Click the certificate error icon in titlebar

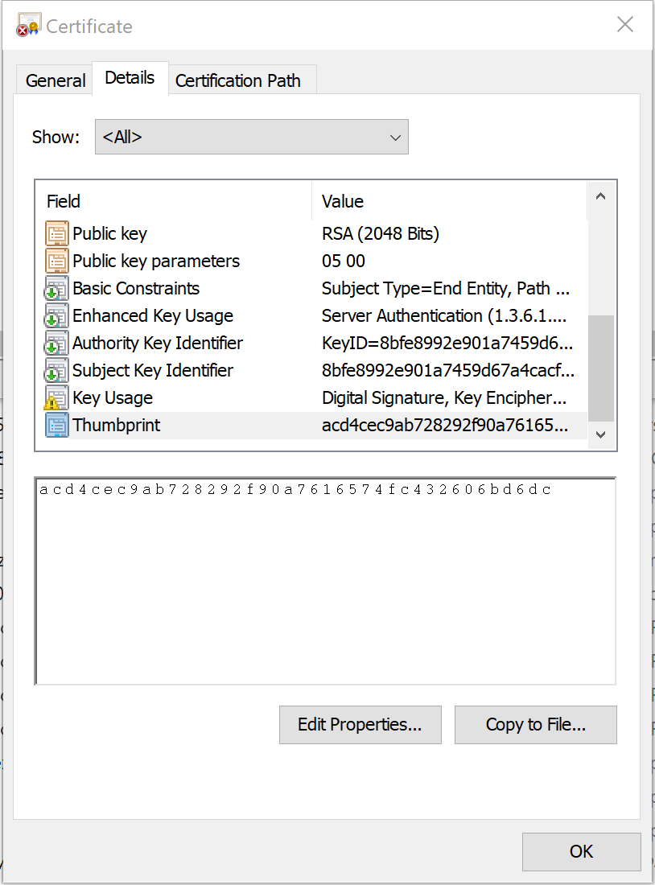pos(26,24)
